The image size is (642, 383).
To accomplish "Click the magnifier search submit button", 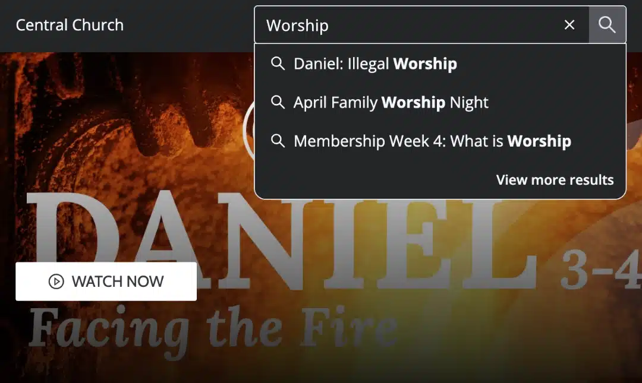I will click(x=607, y=25).
